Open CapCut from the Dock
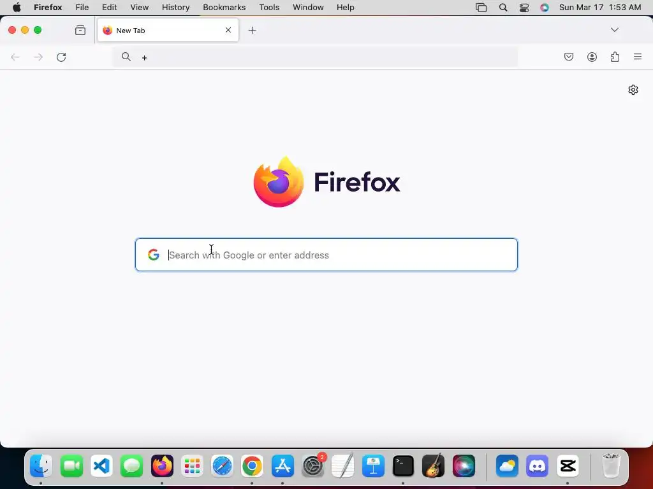The height and width of the screenshot is (489, 653). click(x=568, y=465)
